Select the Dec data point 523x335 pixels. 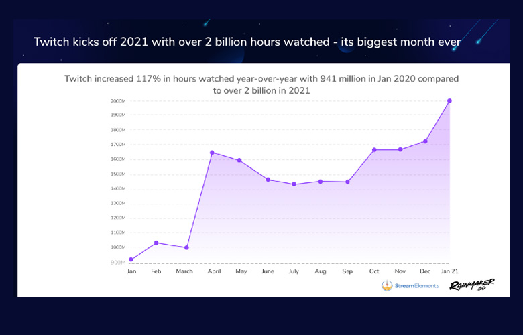click(425, 141)
